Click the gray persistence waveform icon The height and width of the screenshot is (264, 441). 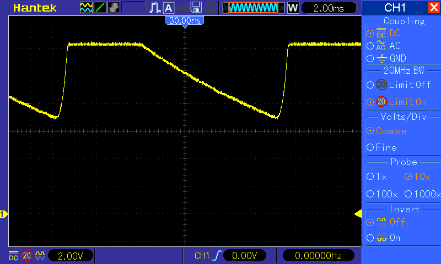[x=114, y=8]
